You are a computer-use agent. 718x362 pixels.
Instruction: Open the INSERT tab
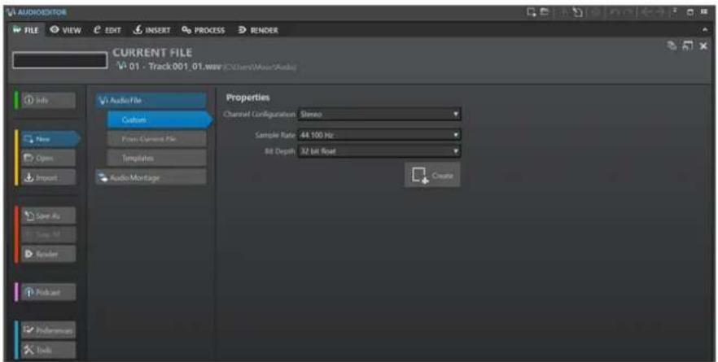(x=151, y=30)
